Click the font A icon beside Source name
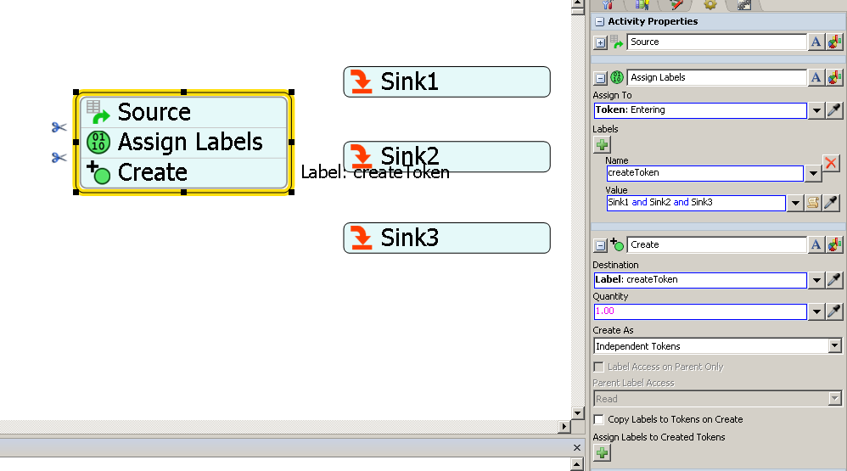Screen dimensions: 847x471 [816, 42]
